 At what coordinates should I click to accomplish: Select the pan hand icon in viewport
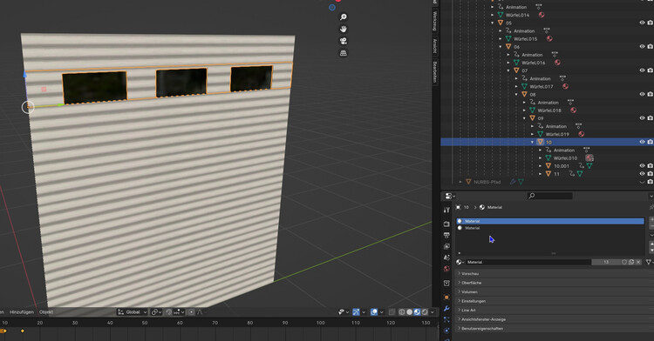[344, 29]
